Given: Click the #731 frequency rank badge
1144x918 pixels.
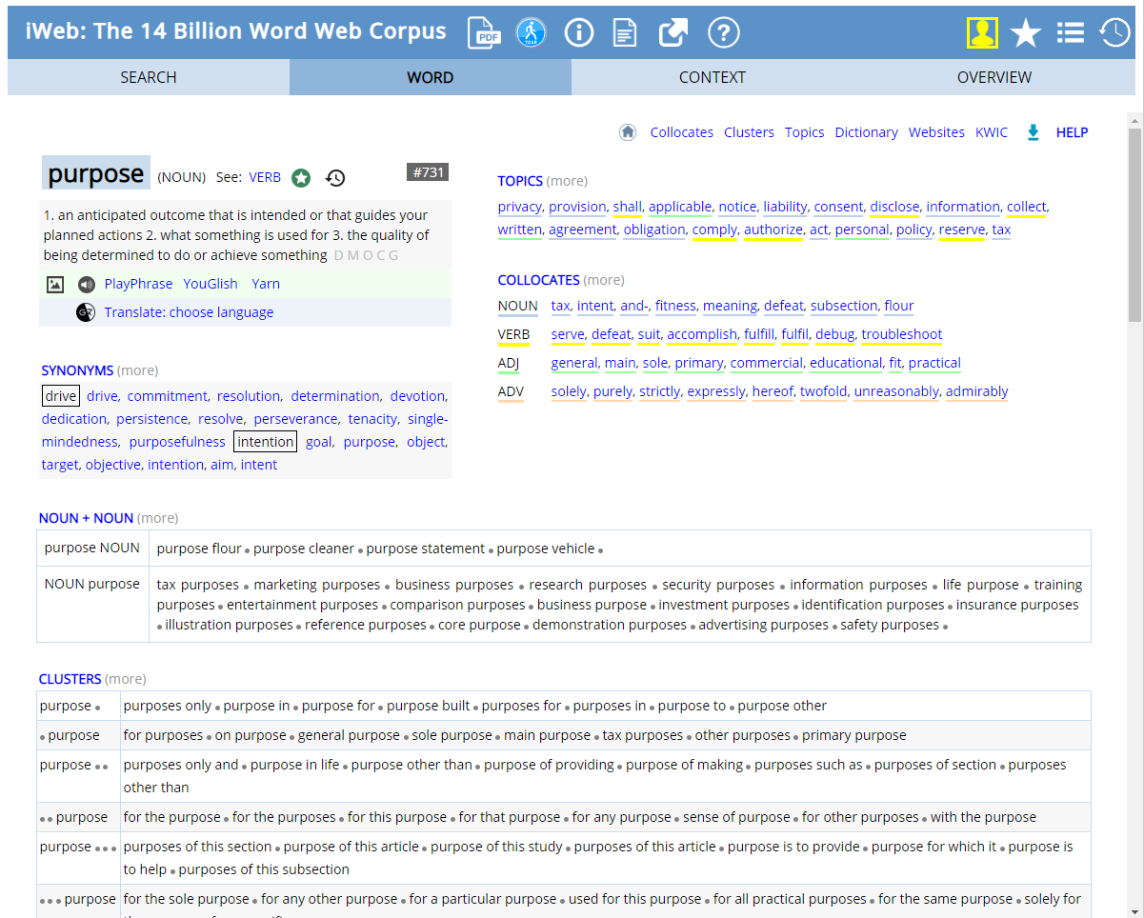Looking at the screenshot, I should pos(428,172).
